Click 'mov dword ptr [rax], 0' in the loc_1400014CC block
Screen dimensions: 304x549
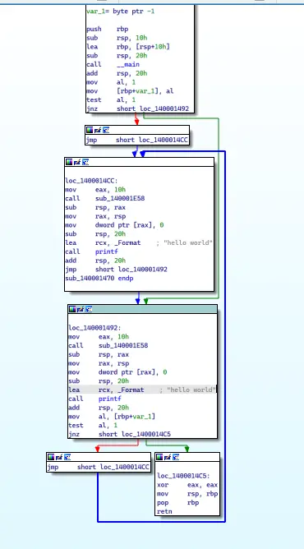[114, 225]
